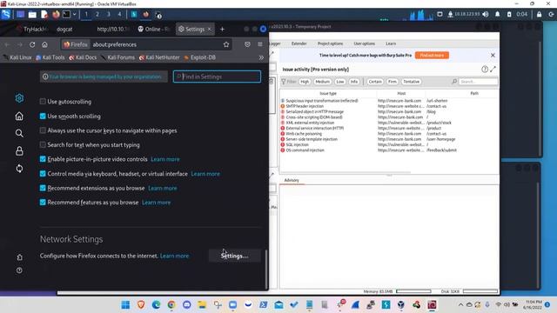Open terminal emulator from Kali panel
This screenshot has height=313, width=557.
click(66, 15)
